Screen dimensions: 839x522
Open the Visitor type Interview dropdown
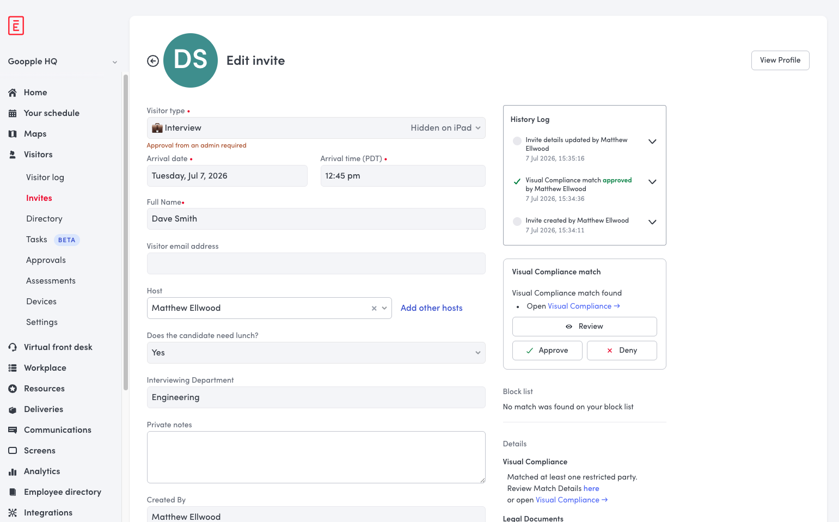coord(316,128)
